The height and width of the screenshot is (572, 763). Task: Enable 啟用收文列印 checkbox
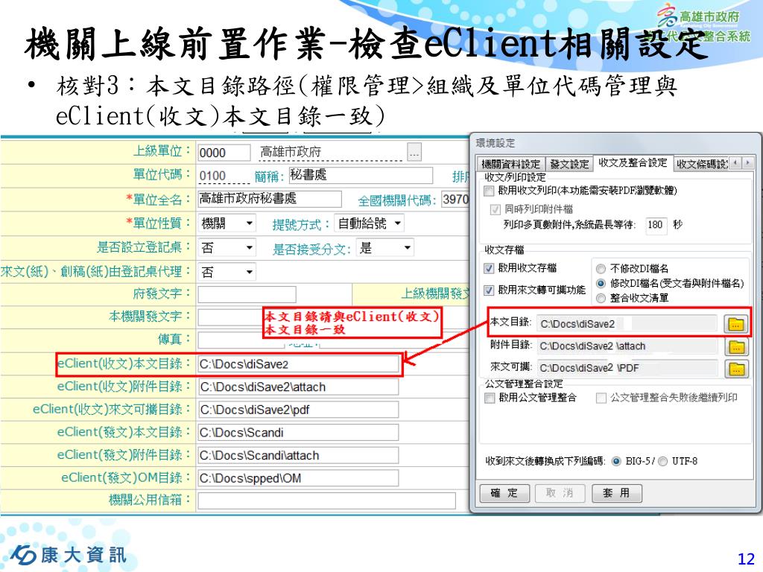[489, 191]
